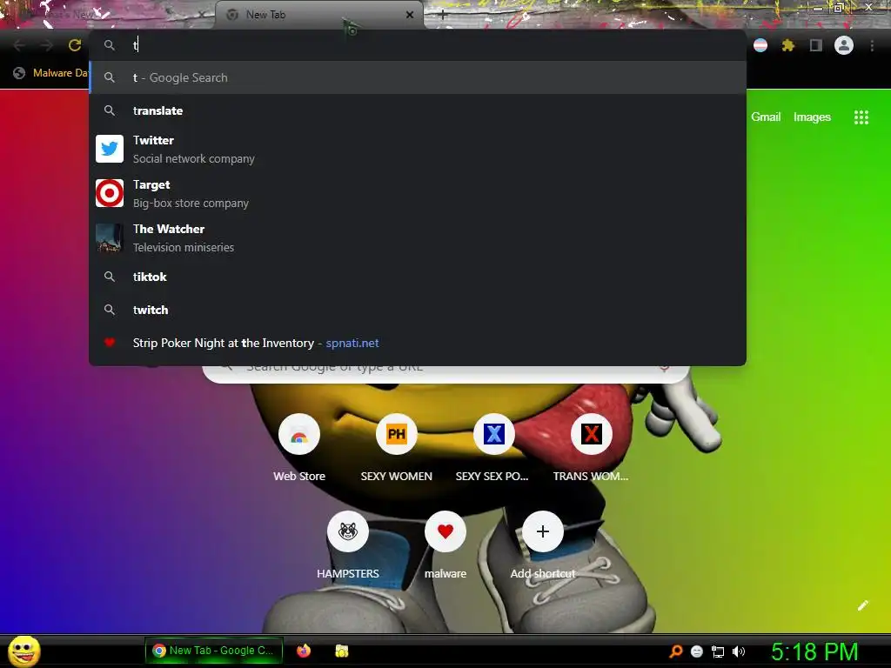This screenshot has height=668, width=891.
Task: Launch Firefox from the taskbar
Action: [304, 651]
